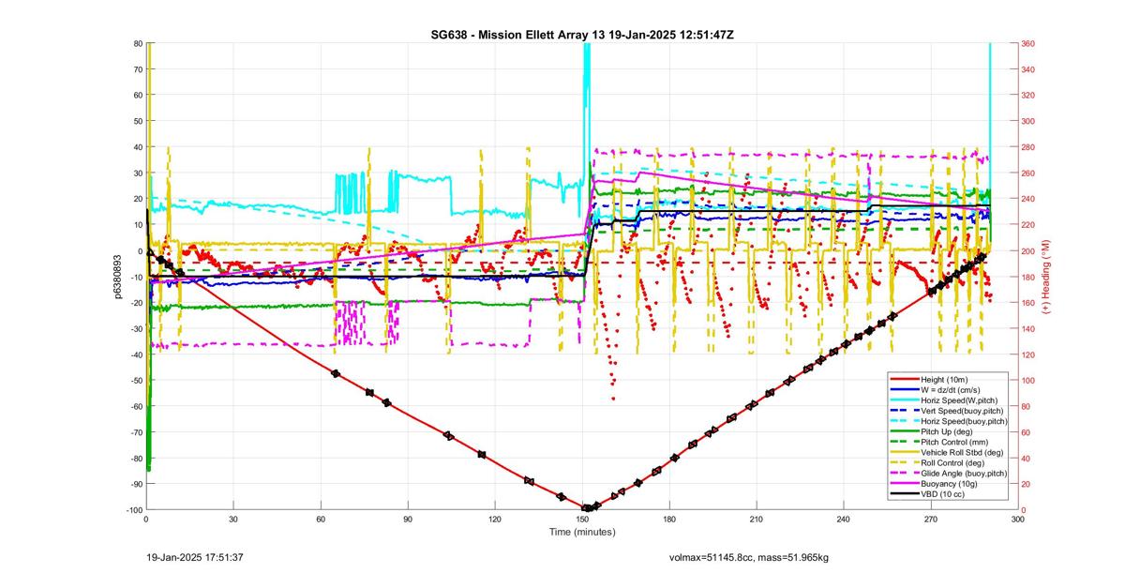1125x573 pixels.
Task: Click the '(+) Heading (°M)' right axis label
Action: (x=1044, y=277)
